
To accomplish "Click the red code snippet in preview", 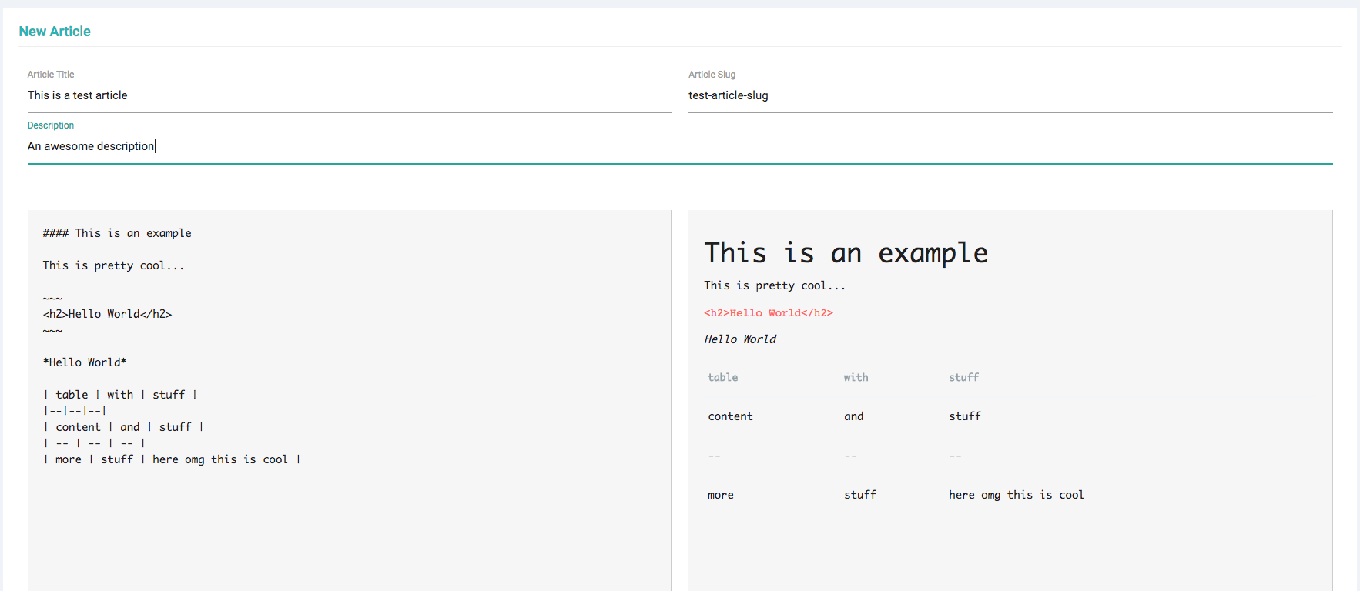I will (x=768, y=313).
